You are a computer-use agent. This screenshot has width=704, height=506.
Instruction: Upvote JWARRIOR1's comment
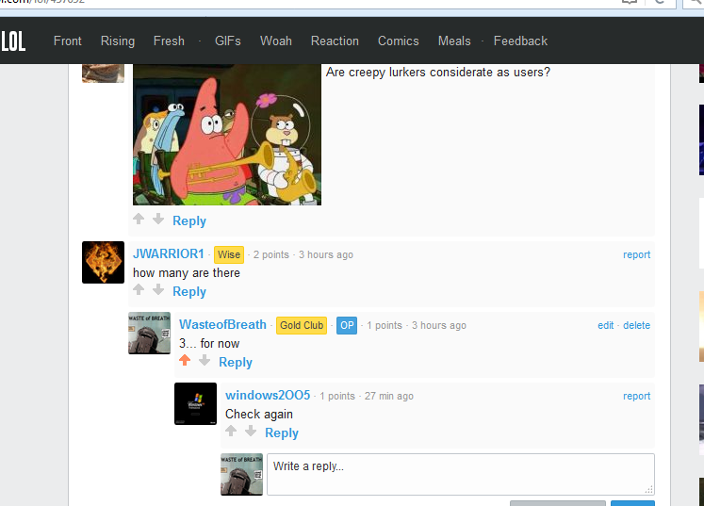(139, 289)
